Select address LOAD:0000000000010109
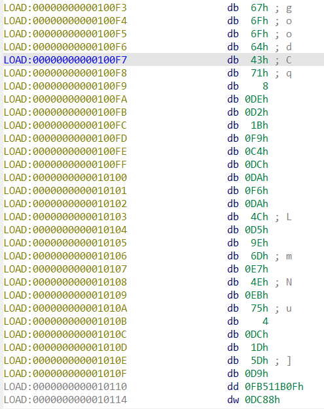 65,295
